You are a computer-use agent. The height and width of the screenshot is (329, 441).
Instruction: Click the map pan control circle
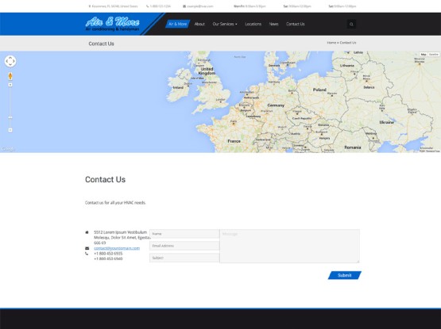[x=10, y=61]
